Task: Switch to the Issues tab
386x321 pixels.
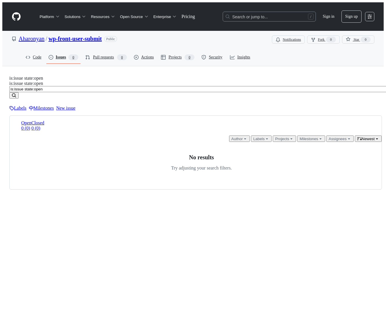Action: point(63,57)
